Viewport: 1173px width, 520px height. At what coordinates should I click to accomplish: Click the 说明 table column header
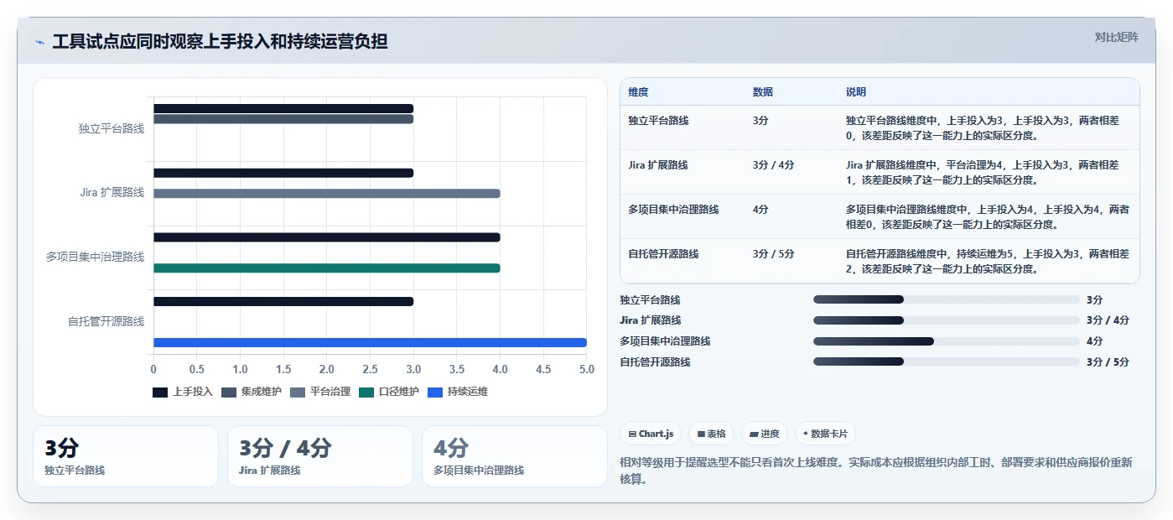856,92
